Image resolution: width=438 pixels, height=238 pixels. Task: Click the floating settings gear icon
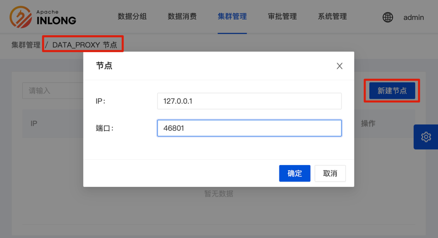pos(426,137)
